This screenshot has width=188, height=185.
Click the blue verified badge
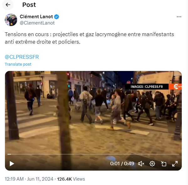click(57, 17)
